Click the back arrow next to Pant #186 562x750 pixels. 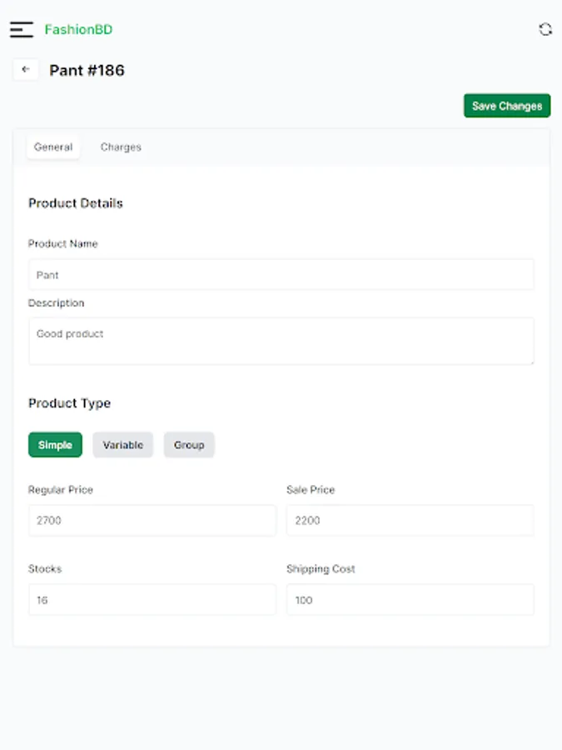point(26,69)
